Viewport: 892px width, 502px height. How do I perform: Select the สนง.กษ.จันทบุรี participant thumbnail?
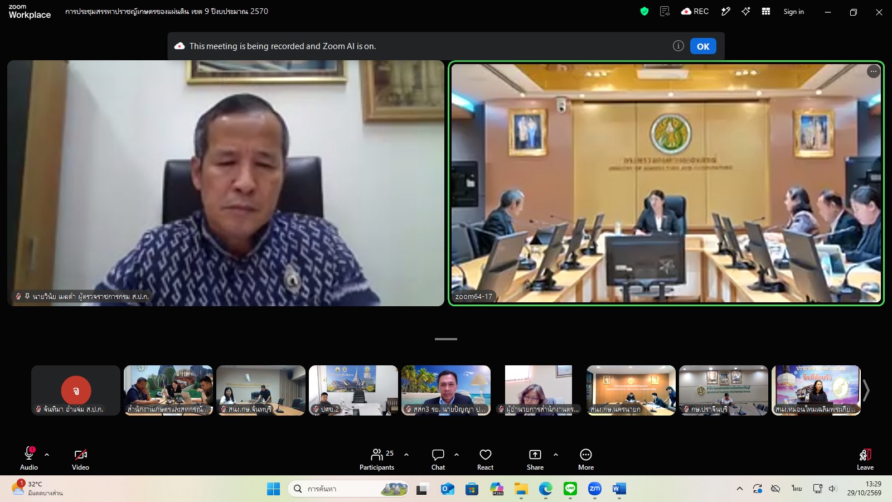(x=261, y=390)
